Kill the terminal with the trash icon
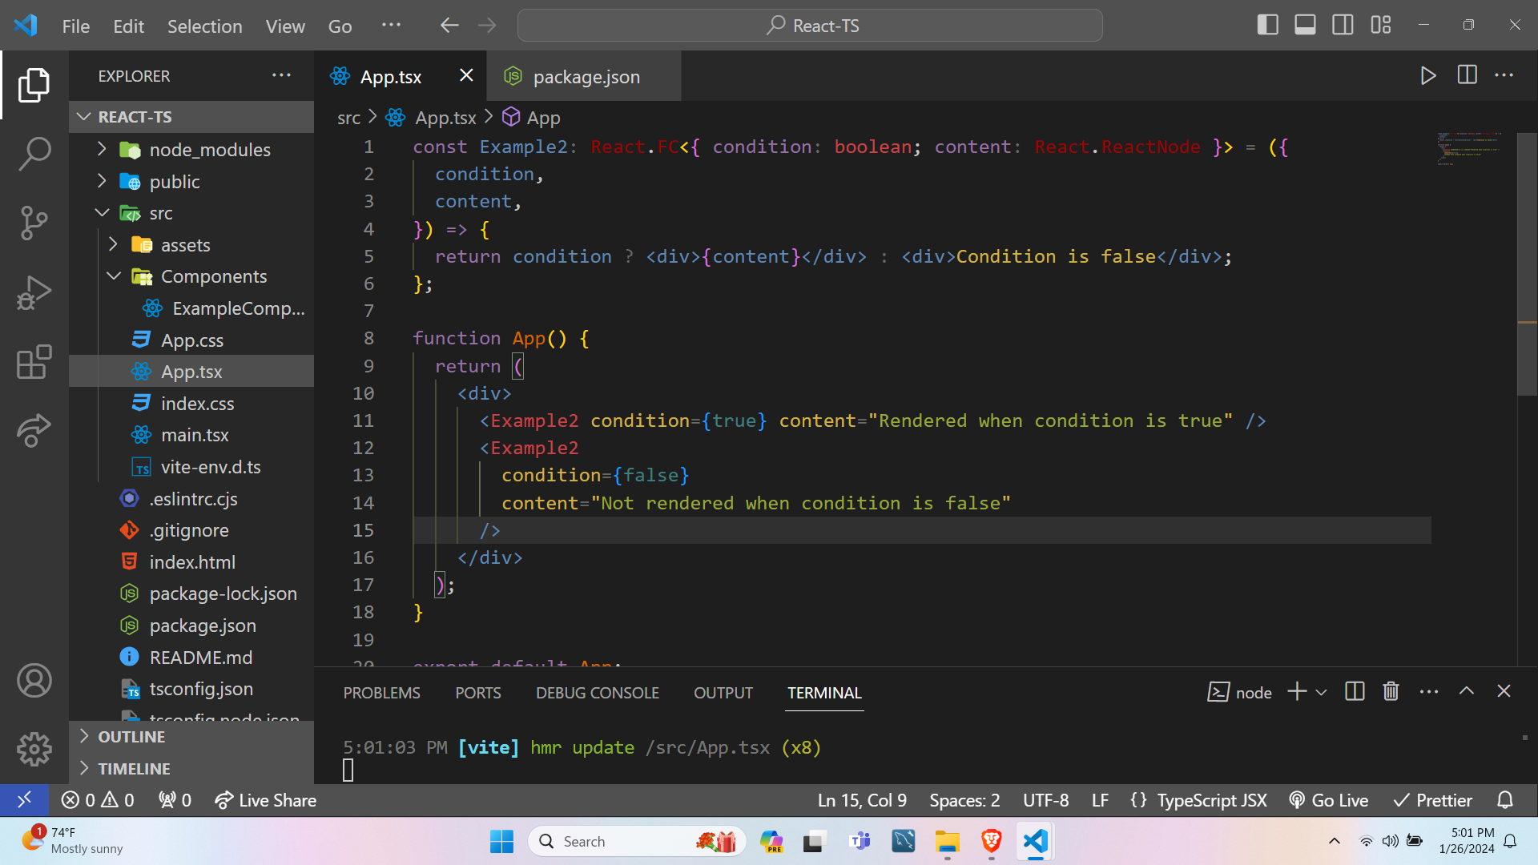The image size is (1538, 865). click(x=1391, y=691)
